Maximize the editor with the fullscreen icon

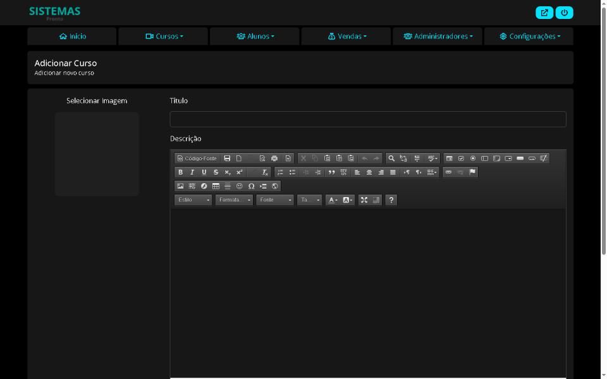364,200
